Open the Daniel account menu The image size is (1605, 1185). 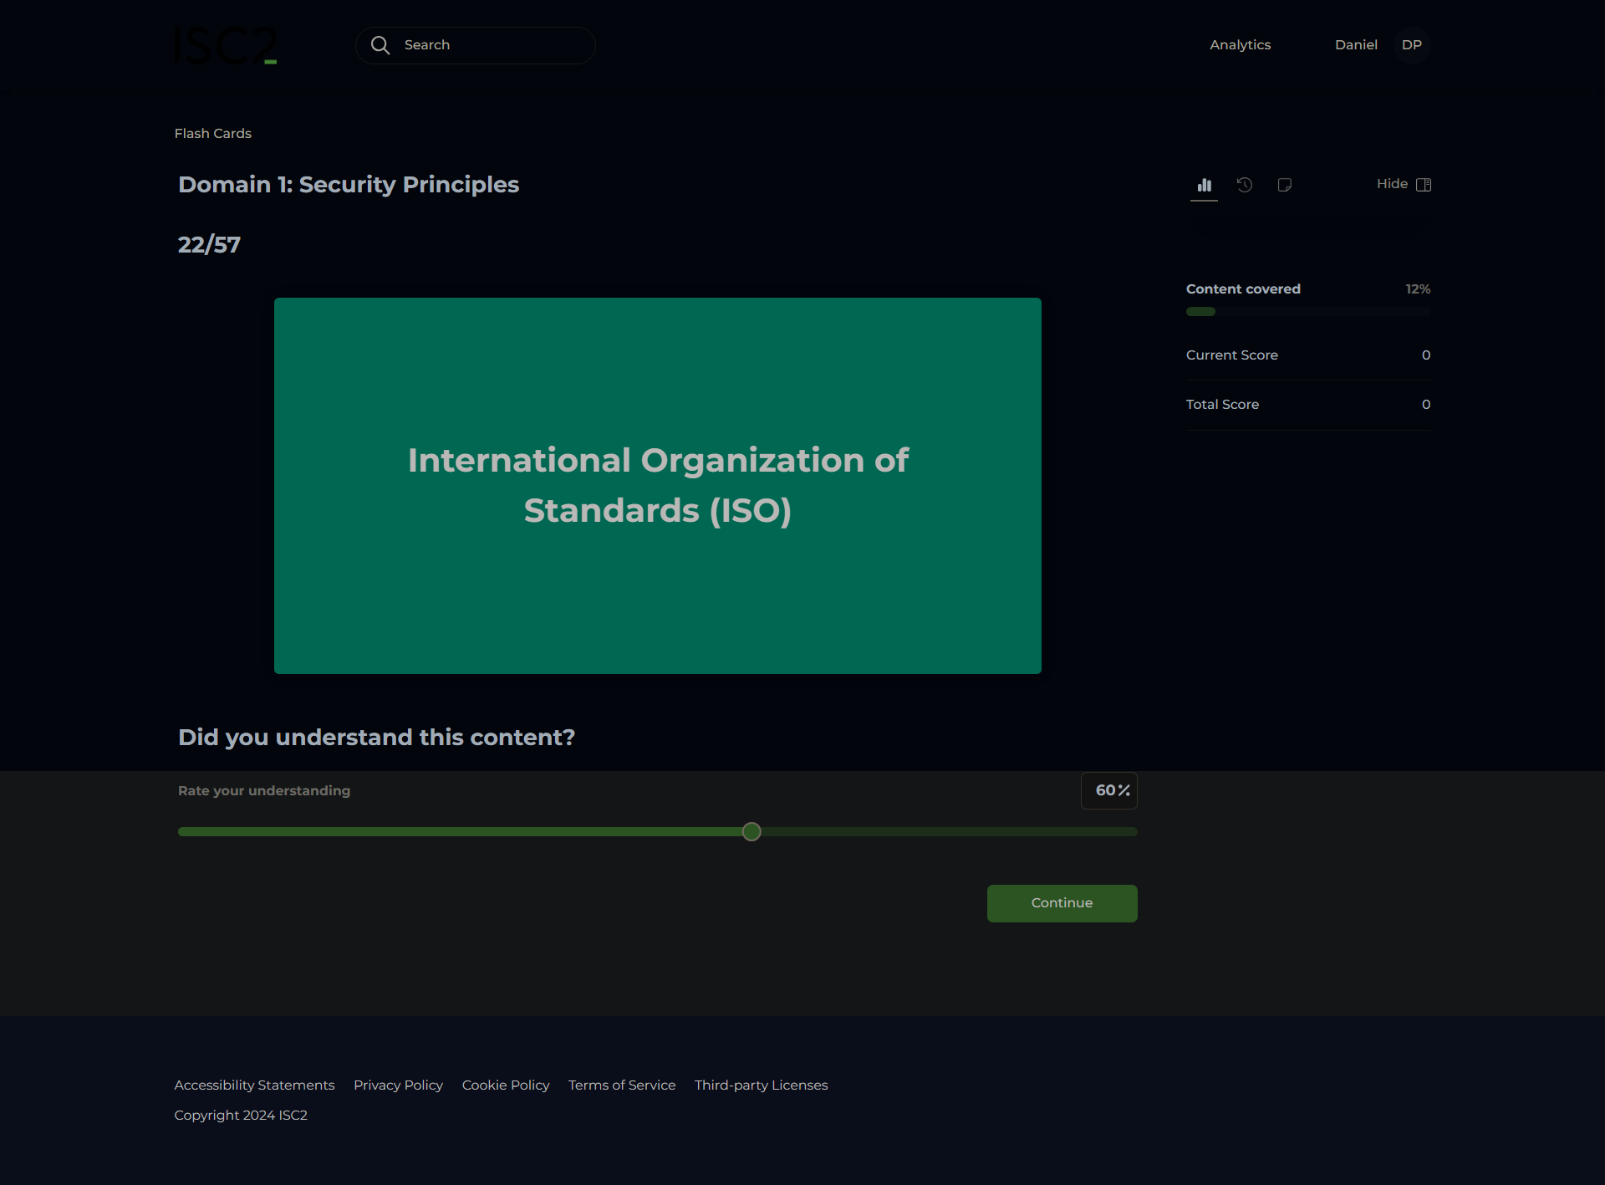pos(1355,45)
